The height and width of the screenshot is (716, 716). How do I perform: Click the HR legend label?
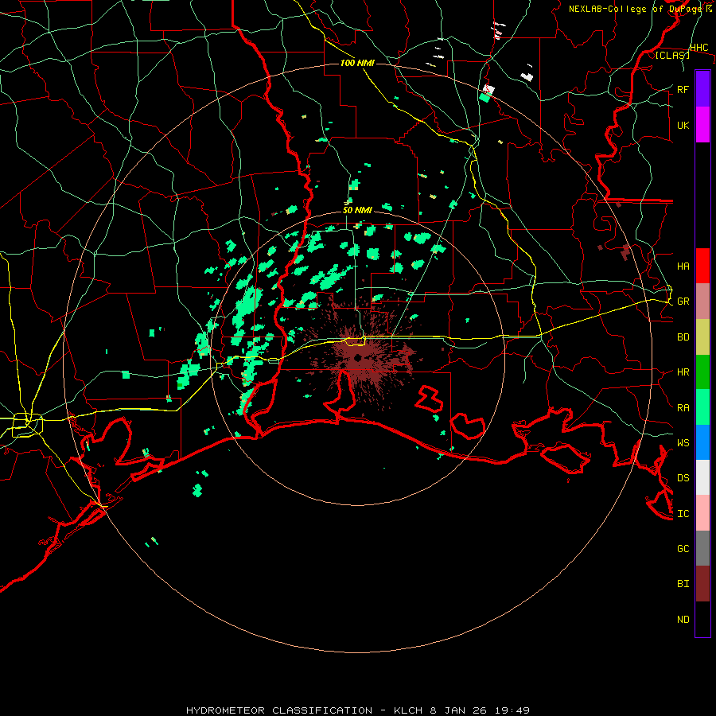click(683, 372)
